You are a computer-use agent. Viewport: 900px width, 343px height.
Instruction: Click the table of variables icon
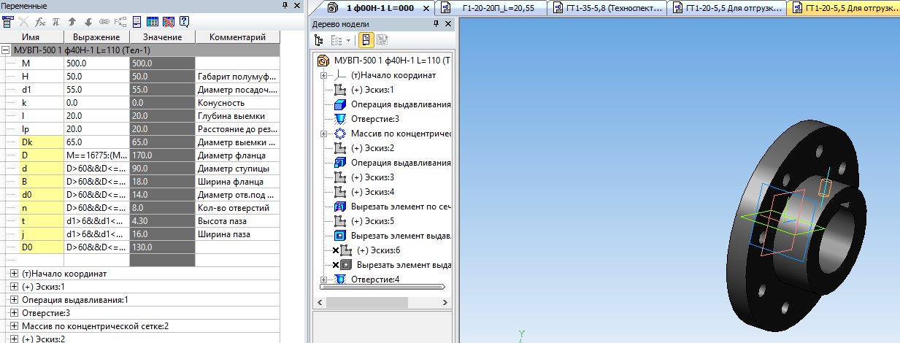click(153, 22)
